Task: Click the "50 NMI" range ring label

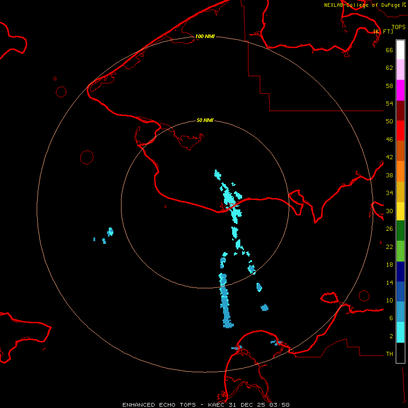Action: tap(205, 120)
